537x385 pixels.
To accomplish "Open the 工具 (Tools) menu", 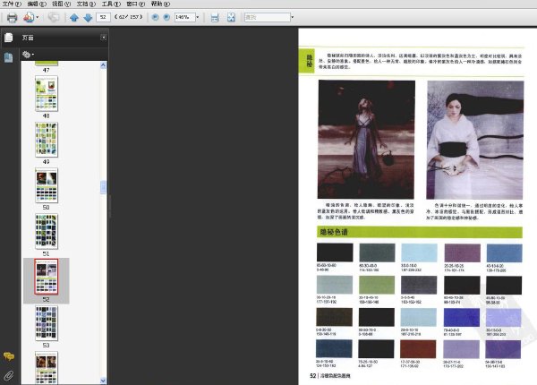I will [111, 4].
